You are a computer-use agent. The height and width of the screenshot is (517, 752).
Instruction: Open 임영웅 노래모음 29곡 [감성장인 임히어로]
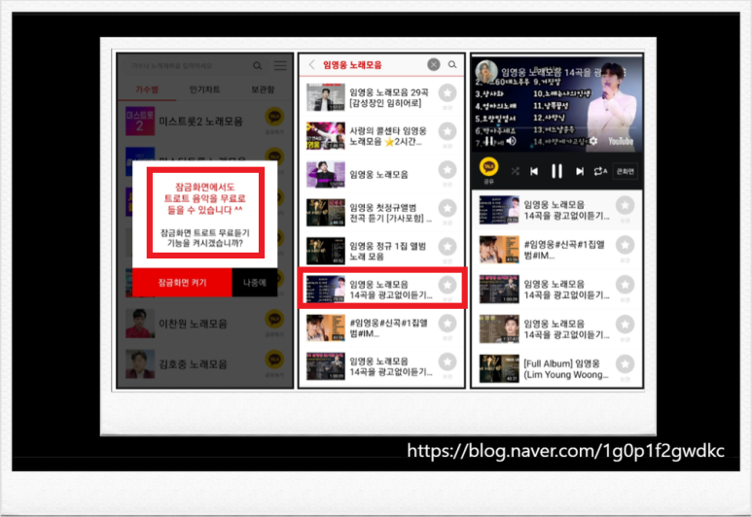(381, 97)
